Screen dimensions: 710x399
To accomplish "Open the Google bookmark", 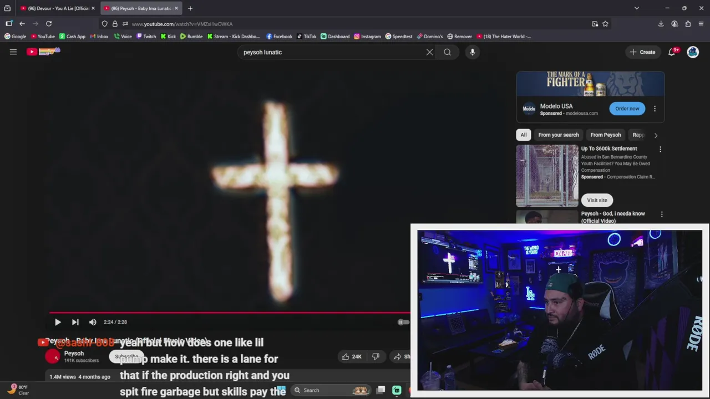I will (16, 37).
